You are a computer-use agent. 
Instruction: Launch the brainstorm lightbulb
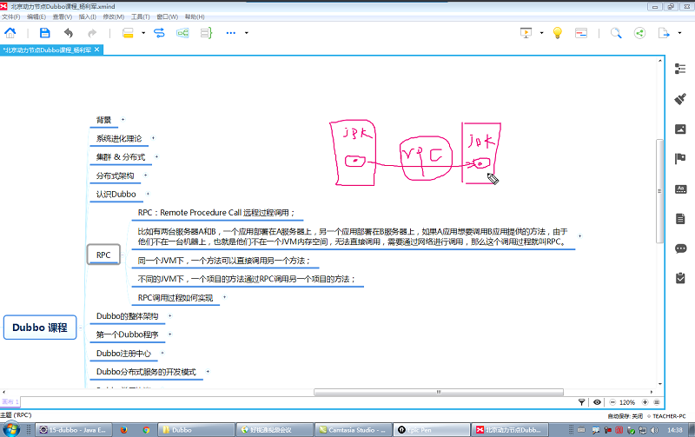pyautogui.click(x=558, y=33)
